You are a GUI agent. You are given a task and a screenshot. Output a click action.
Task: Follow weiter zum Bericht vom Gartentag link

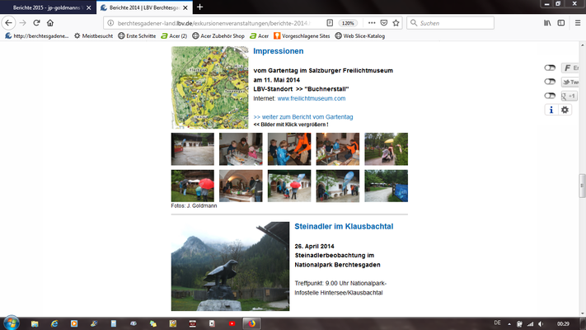303,116
